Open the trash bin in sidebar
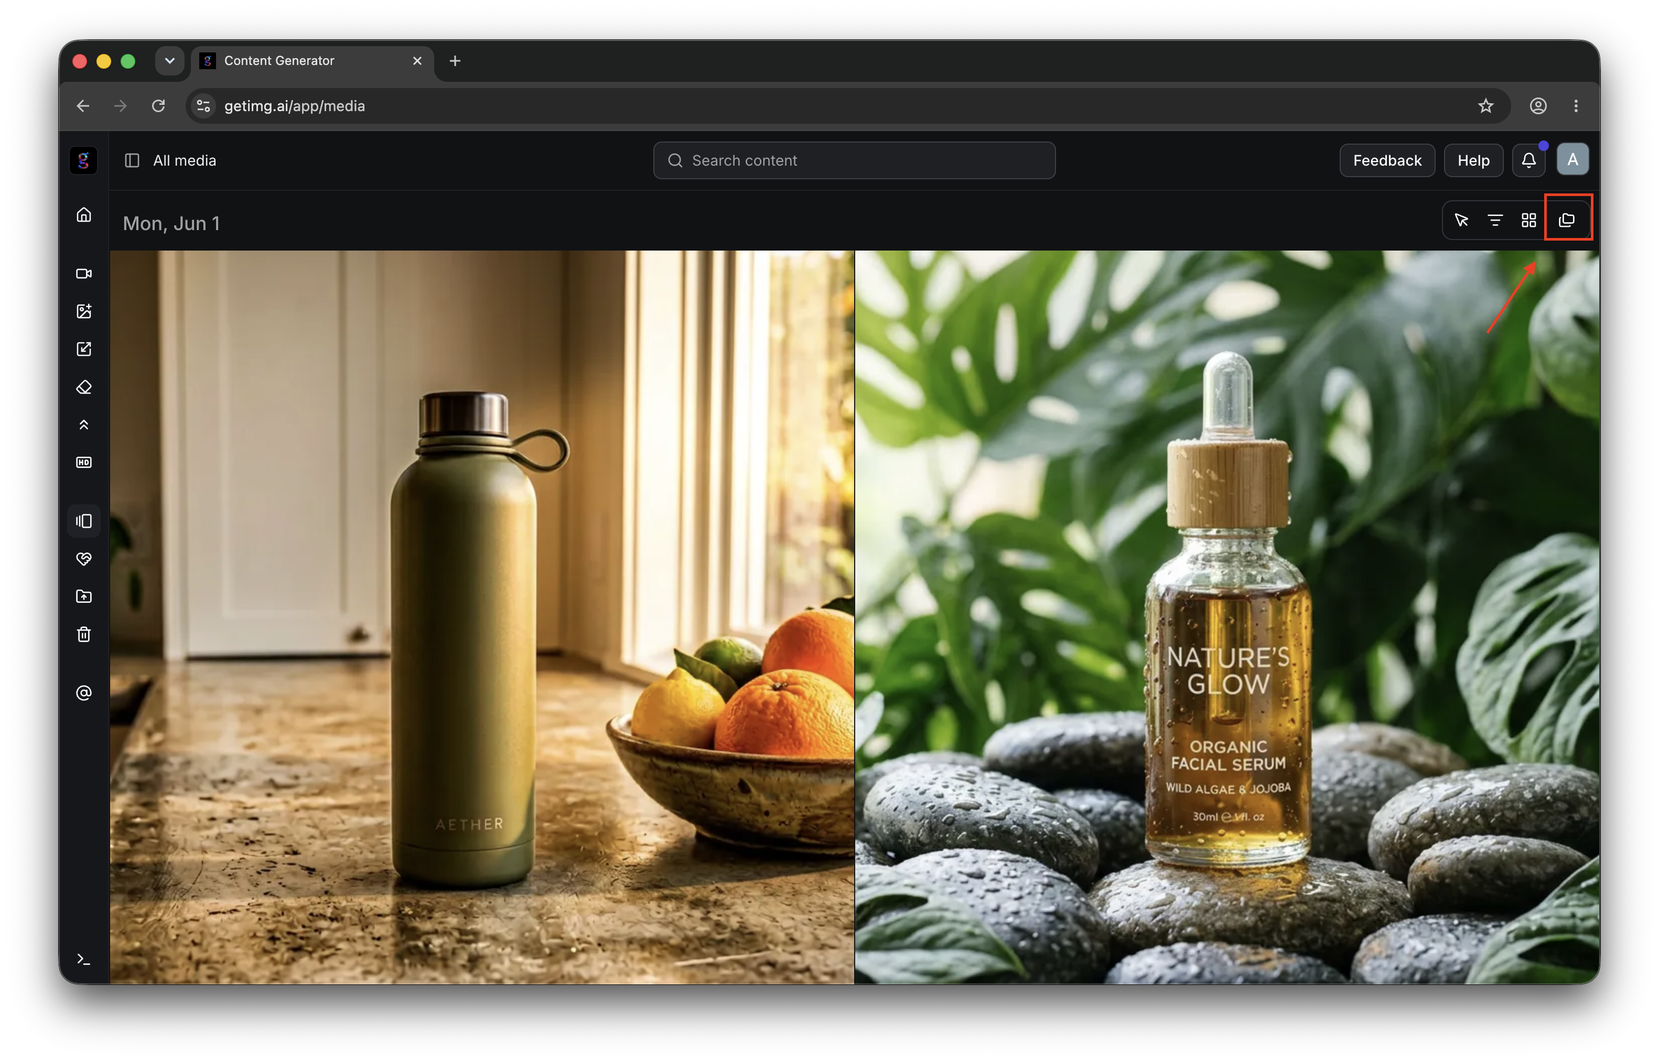 [x=83, y=634]
